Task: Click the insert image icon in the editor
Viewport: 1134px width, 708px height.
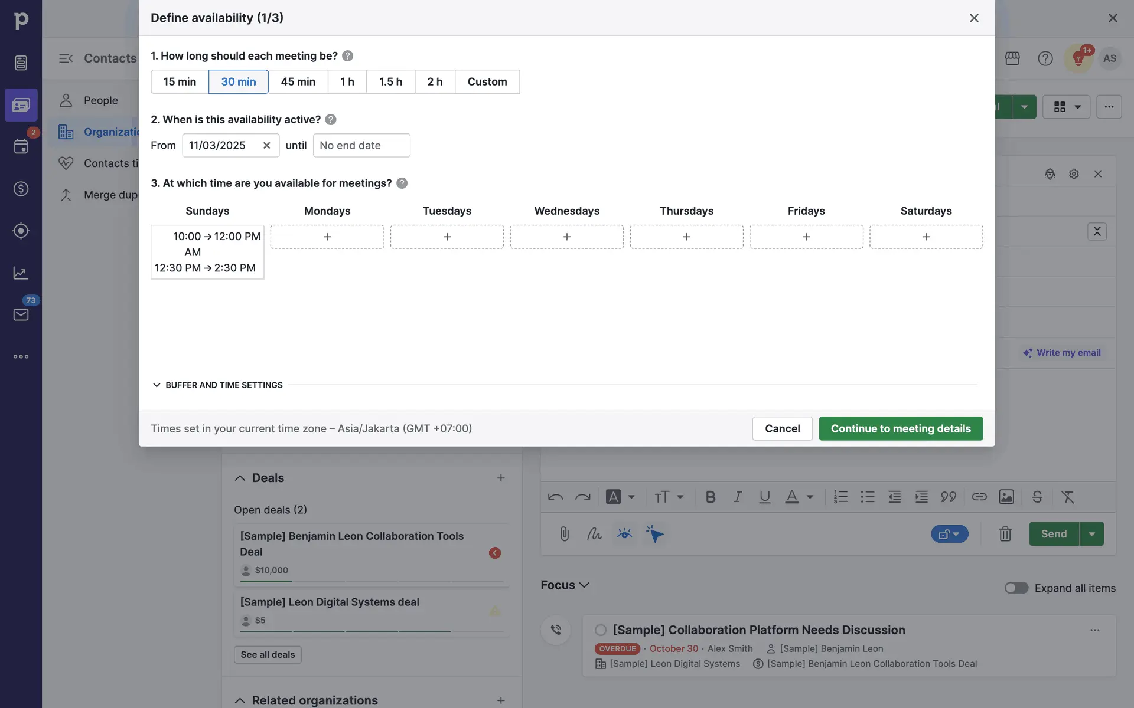Action: click(x=1006, y=497)
